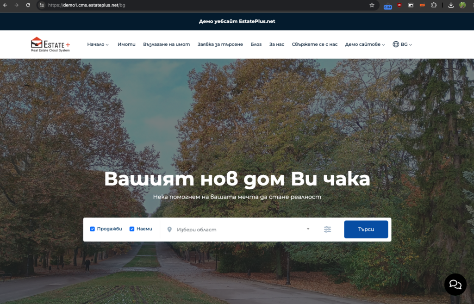Click the Търси search button
This screenshot has width=474, height=304.
point(366,229)
